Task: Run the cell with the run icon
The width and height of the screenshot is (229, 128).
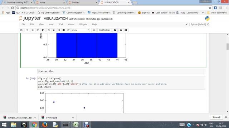Action: [x=59, y=30]
